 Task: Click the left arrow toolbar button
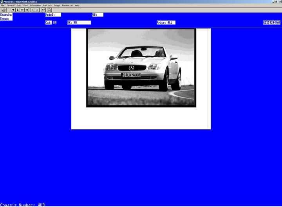[22, 10]
